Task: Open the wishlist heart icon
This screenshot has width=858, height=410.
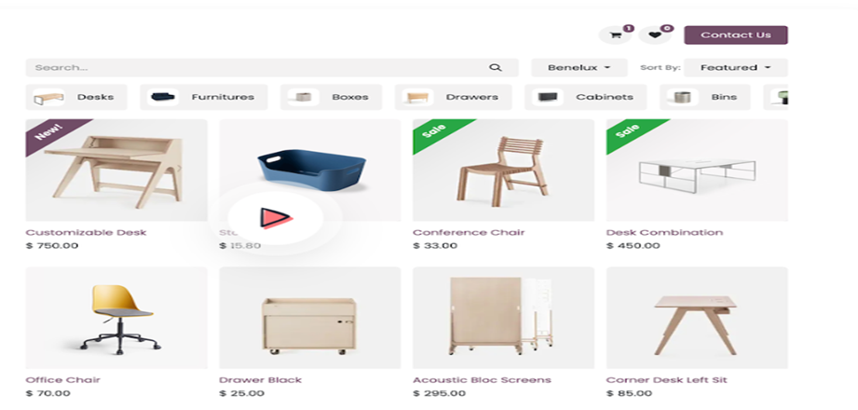Action: click(655, 35)
